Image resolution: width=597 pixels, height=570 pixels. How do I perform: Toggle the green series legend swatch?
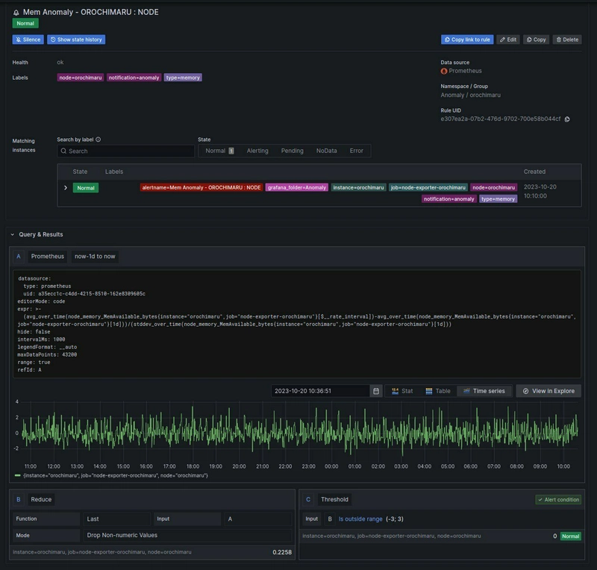coord(18,475)
